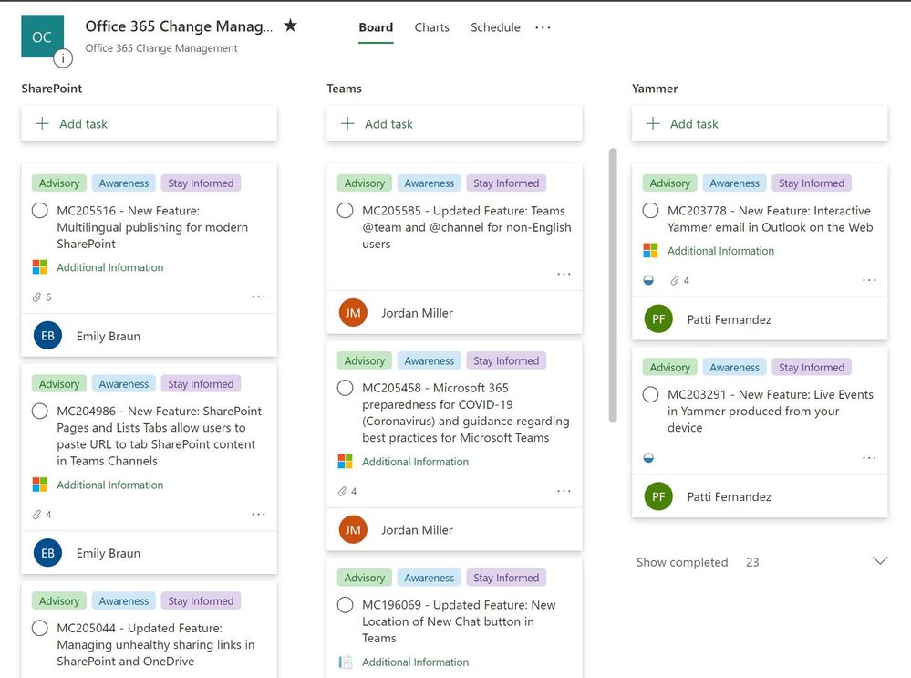This screenshot has height=678, width=911.
Task: Mark MC205516 task complete
Action: 40,211
